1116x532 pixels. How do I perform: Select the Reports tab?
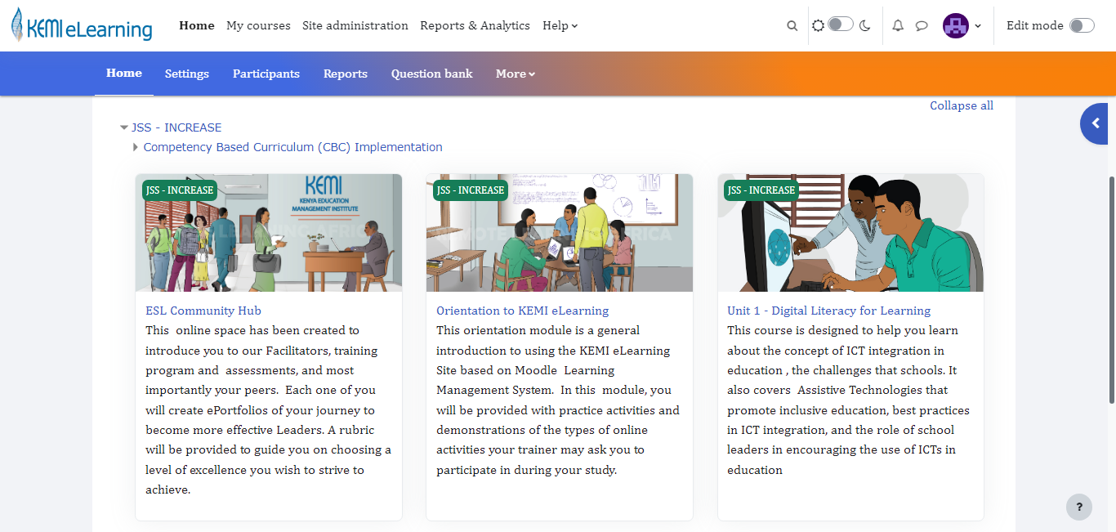(346, 74)
